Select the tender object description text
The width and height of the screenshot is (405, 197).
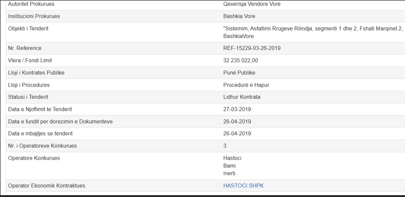pos(312,29)
